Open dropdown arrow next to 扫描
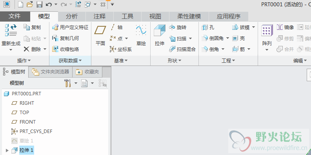This screenshot has width=311, height=155. tap(190, 38)
